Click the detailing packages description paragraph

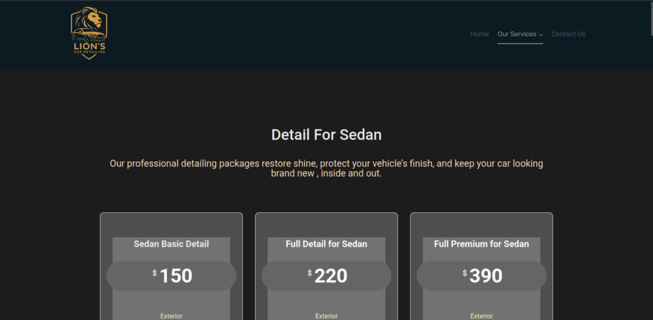click(x=326, y=168)
